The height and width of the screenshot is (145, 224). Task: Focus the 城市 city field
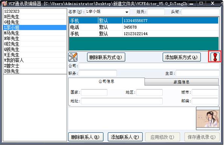click(205, 92)
